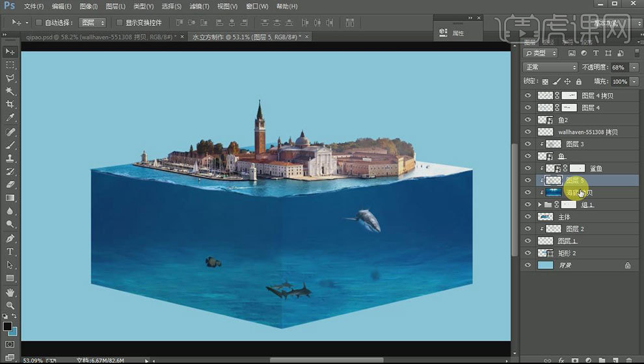The height and width of the screenshot is (364, 644).
Task: Select the Eyedropper tool
Action: (x=10, y=118)
